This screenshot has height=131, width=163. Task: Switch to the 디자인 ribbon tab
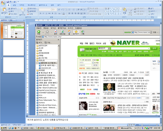[22, 5]
